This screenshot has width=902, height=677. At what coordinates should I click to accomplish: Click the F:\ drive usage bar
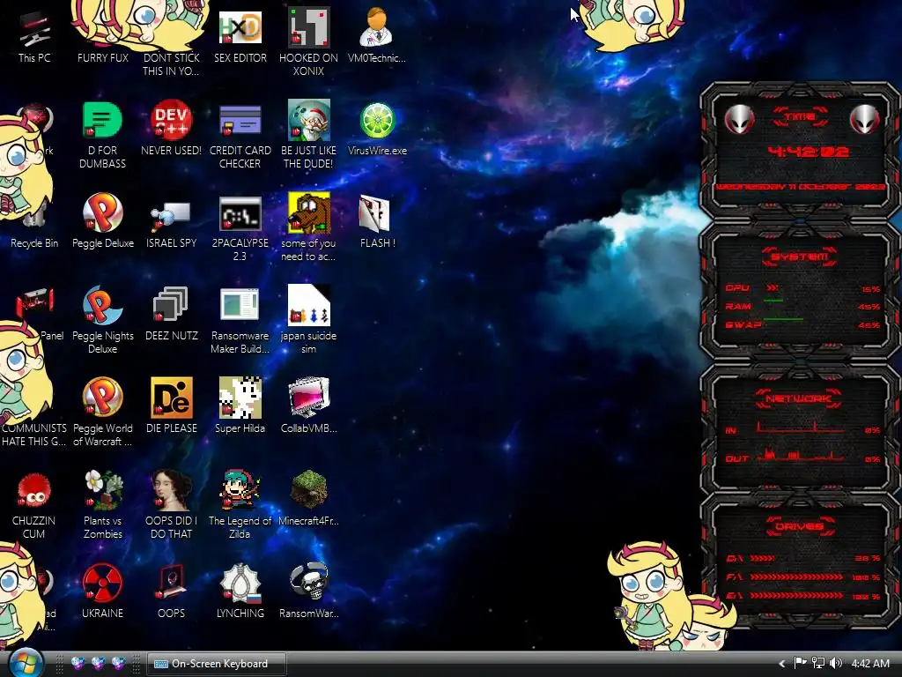coord(796,577)
